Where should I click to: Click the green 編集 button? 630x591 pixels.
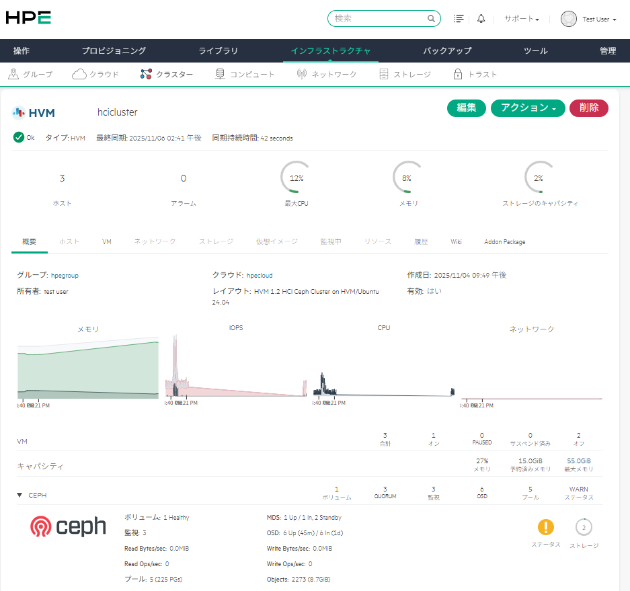pyautogui.click(x=467, y=108)
